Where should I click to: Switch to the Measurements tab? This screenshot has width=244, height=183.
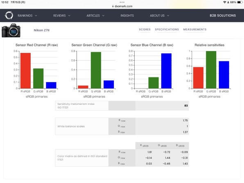pyautogui.click(x=195, y=29)
